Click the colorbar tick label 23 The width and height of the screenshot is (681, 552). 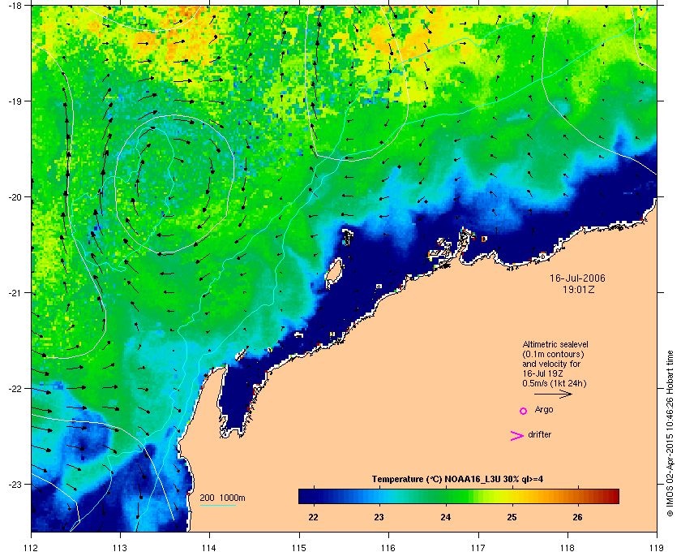click(x=379, y=517)
